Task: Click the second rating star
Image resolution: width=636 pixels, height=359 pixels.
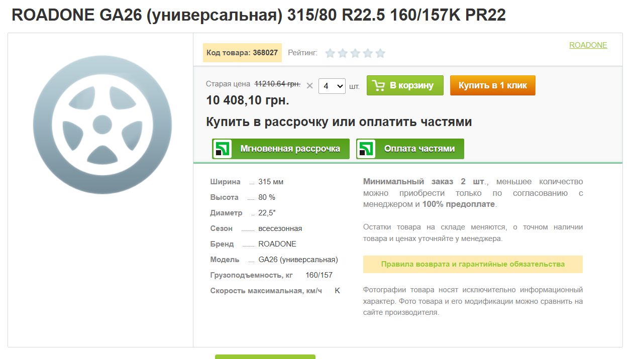Action: pos(343,53)
